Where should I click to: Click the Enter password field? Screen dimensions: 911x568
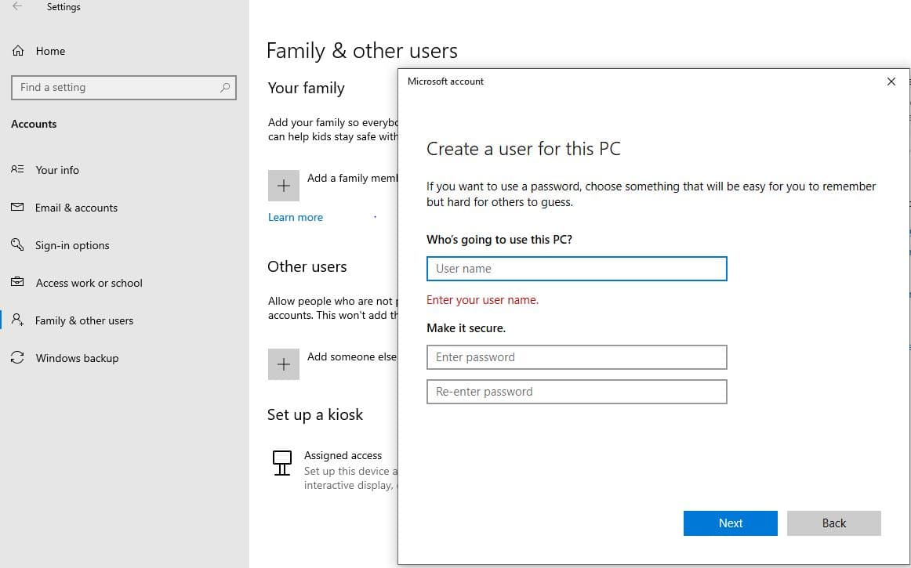pos(576,357)
